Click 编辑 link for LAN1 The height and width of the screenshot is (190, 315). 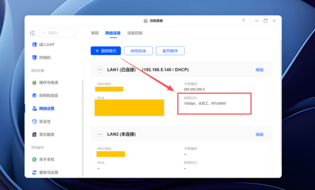pos(259,70)
